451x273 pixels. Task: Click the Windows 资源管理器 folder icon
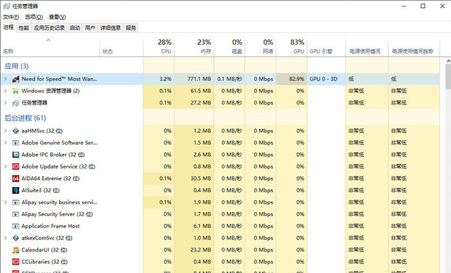[x=16, y=91]
